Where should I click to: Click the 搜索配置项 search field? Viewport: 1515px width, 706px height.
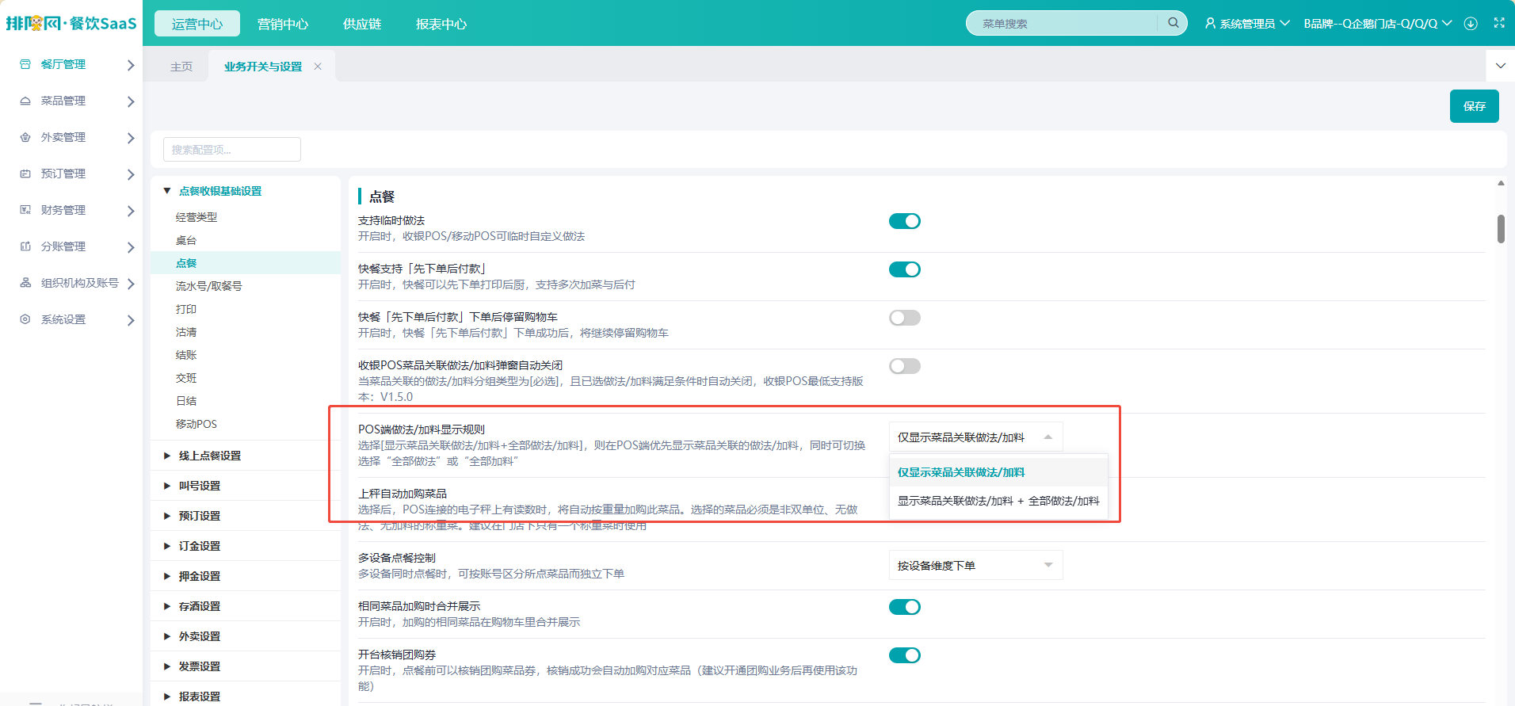pos(232,150)
